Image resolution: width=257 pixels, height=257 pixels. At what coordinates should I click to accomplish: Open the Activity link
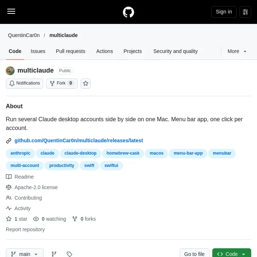[x=23, y=208]
